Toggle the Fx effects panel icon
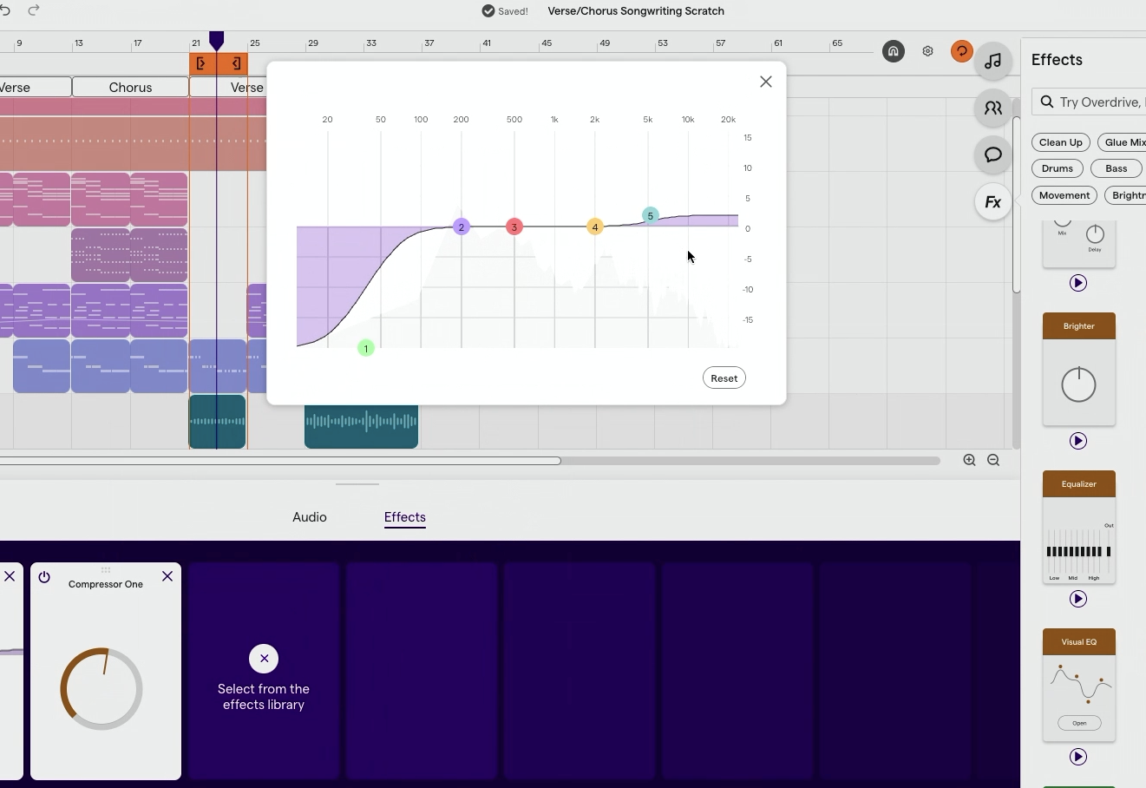The height and width of the screenshot is (788, 1146). 993,202
